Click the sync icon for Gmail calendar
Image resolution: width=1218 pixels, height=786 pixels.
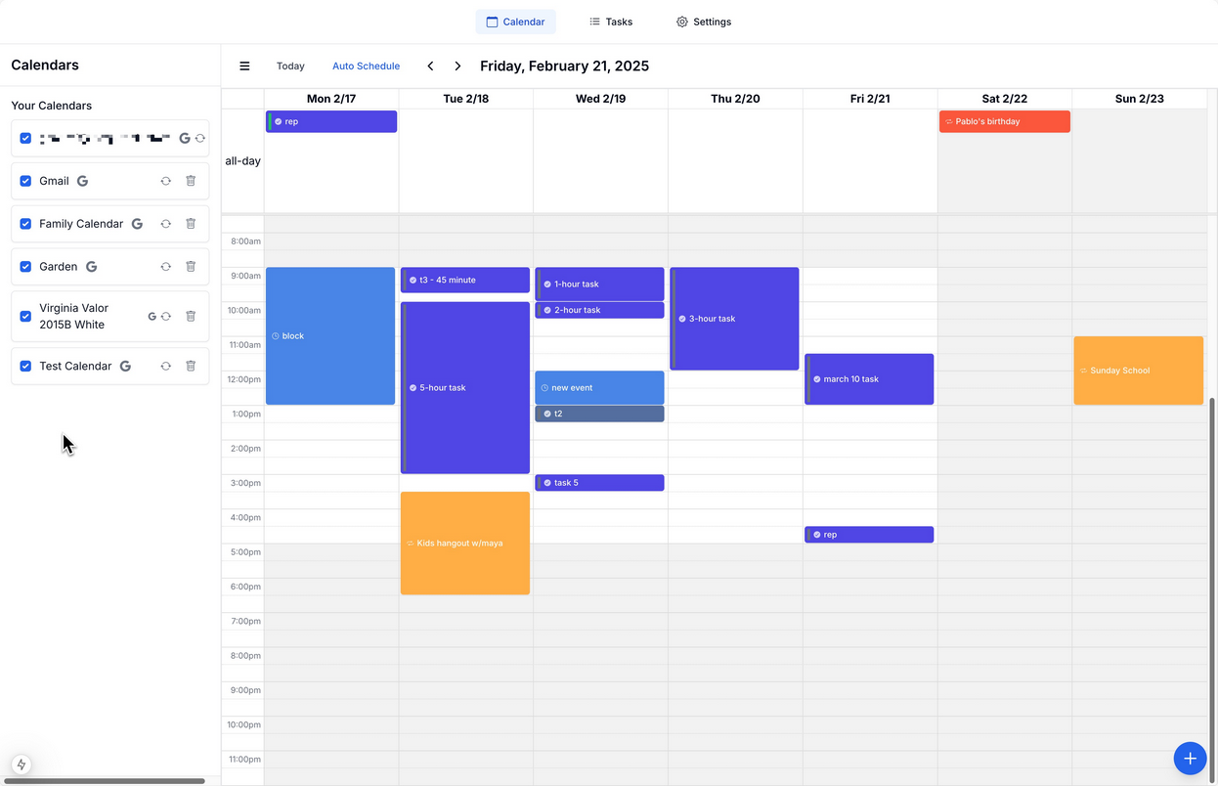click(x=166, y=181)
